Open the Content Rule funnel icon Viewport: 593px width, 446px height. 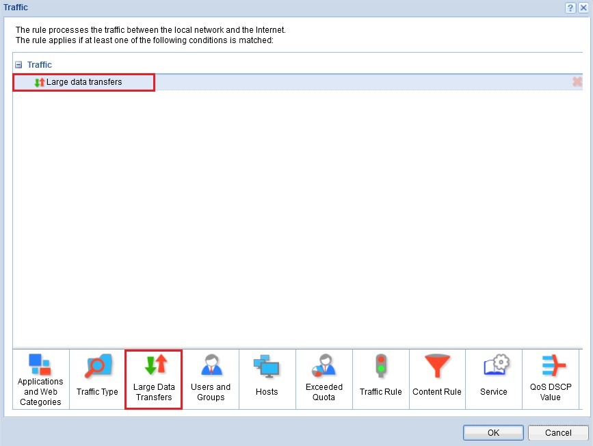[x=437, y=378]
